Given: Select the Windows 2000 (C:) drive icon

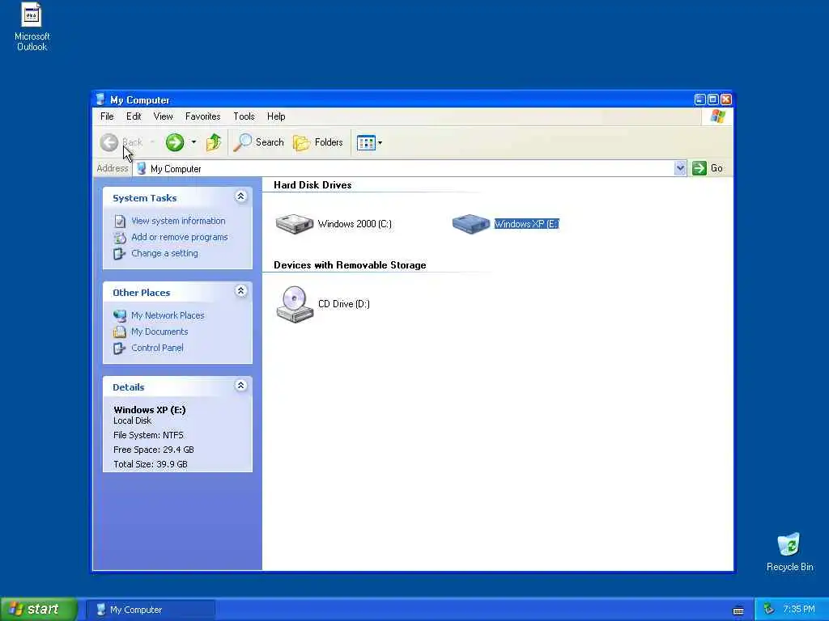Looking at the screenshot, I should point(295,224).
